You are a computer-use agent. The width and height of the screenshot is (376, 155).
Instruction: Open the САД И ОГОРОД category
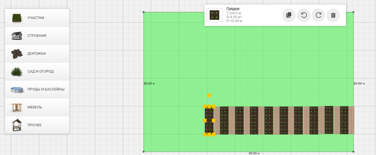[37, 71]
